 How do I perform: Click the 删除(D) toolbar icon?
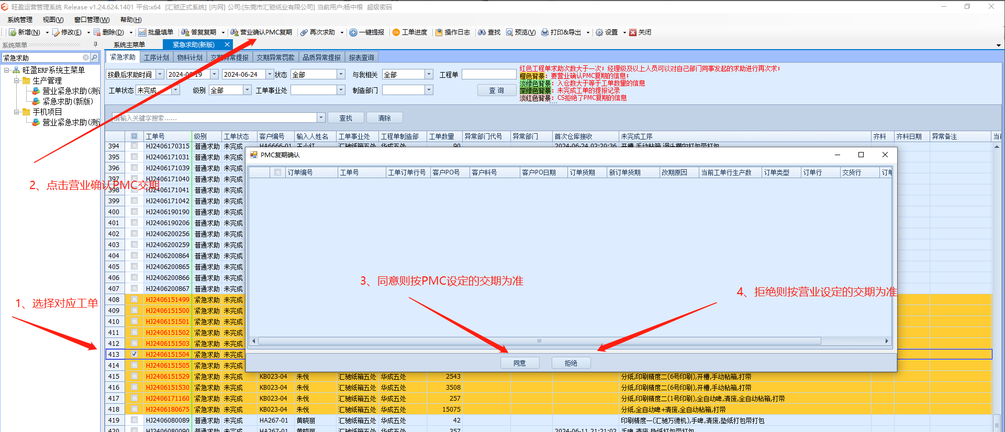tap(97, 32)
